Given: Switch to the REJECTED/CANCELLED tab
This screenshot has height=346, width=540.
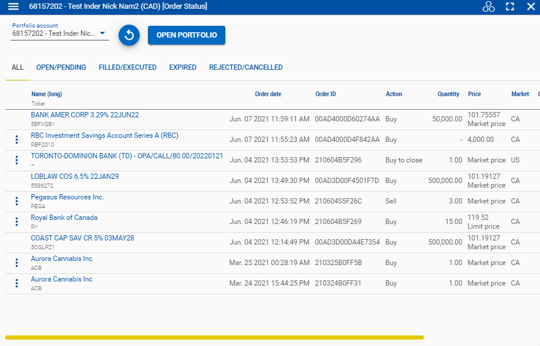Looking at the screenshot, I should tap(246, 67).
